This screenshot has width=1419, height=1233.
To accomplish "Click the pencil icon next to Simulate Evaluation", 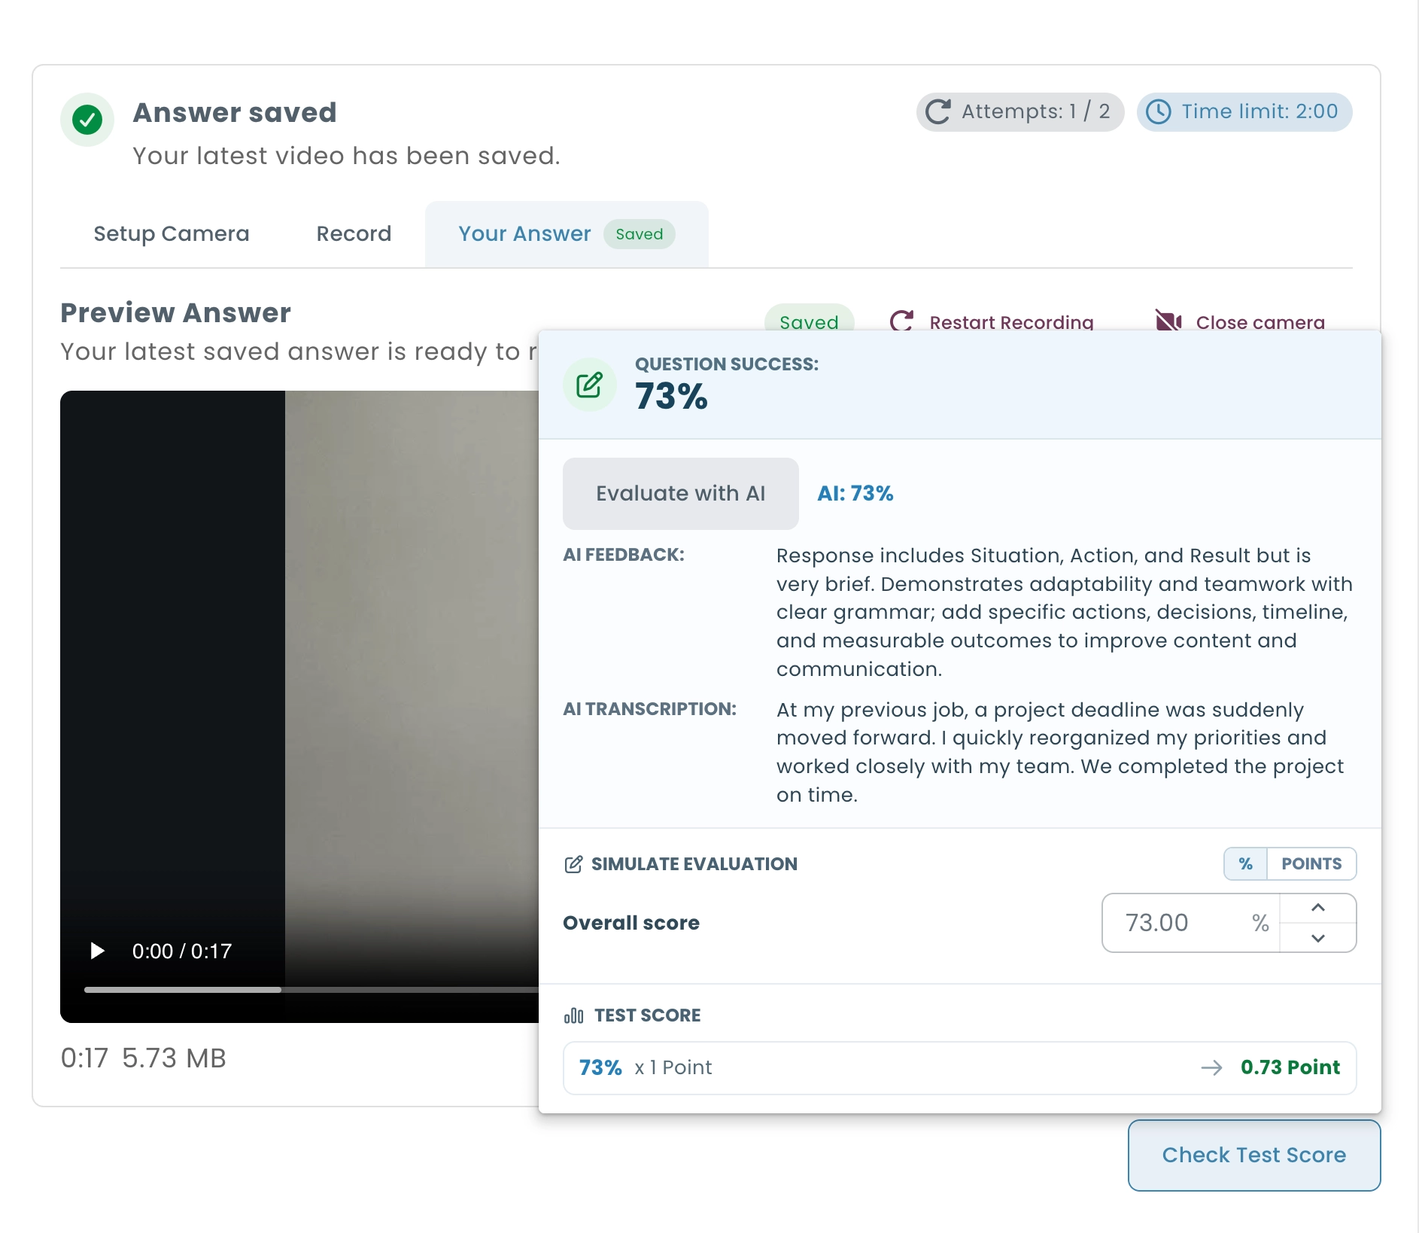I will pyautogui.click(x=573, y=864).
